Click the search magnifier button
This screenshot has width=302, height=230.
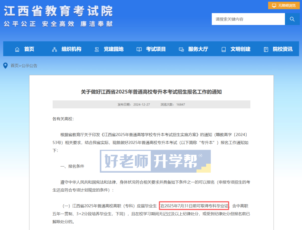292,19
